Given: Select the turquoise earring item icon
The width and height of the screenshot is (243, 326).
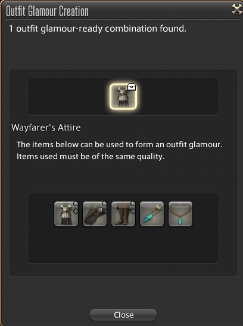Looking at the screenshot, I should (x=152, y=214).
